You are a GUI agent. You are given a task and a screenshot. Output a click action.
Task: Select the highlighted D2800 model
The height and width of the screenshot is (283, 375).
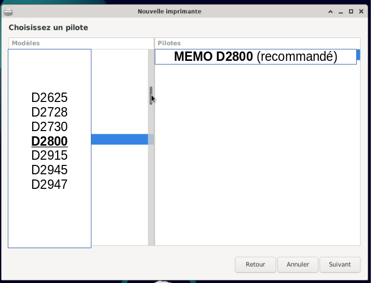pos(49,141)
